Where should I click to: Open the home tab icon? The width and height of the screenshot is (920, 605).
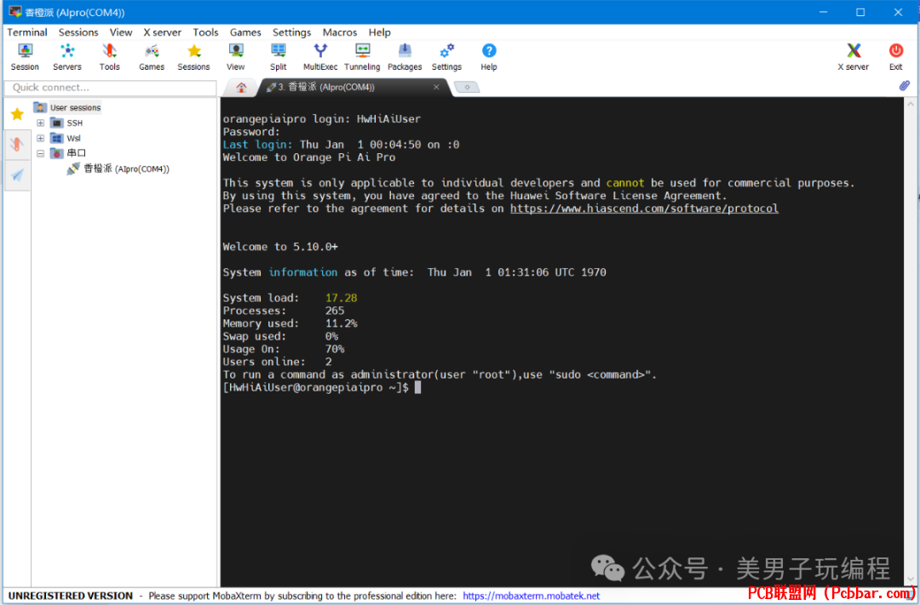[241, 88]
